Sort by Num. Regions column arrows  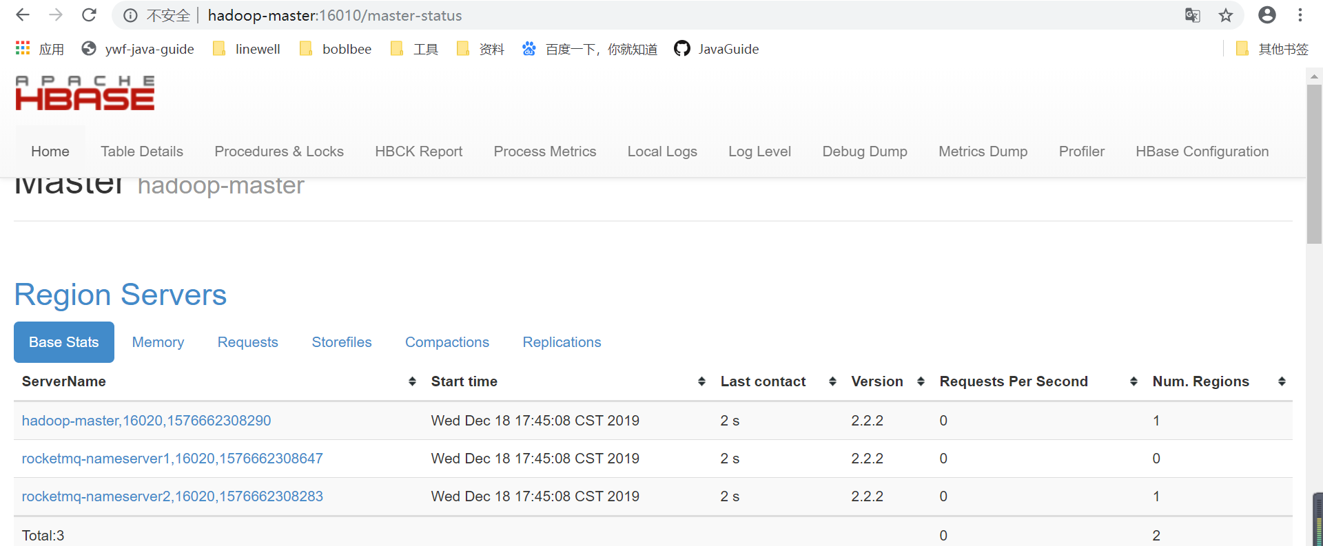[x=1282, y=381]
